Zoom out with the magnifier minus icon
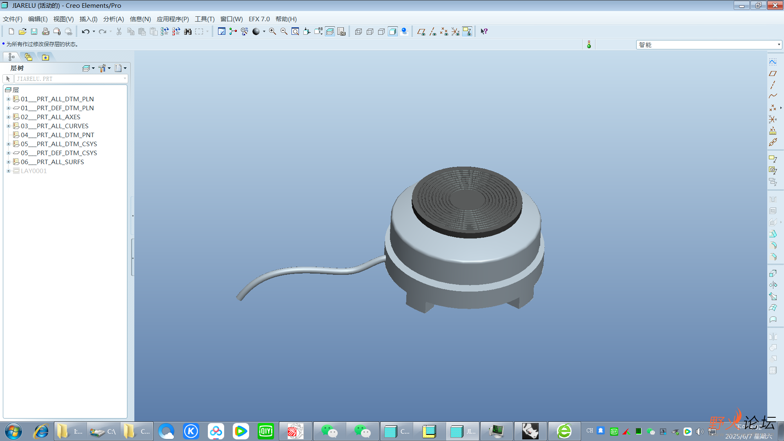This screenshot has height=441, width=784. pyautogui.click(x=284, y=31)
